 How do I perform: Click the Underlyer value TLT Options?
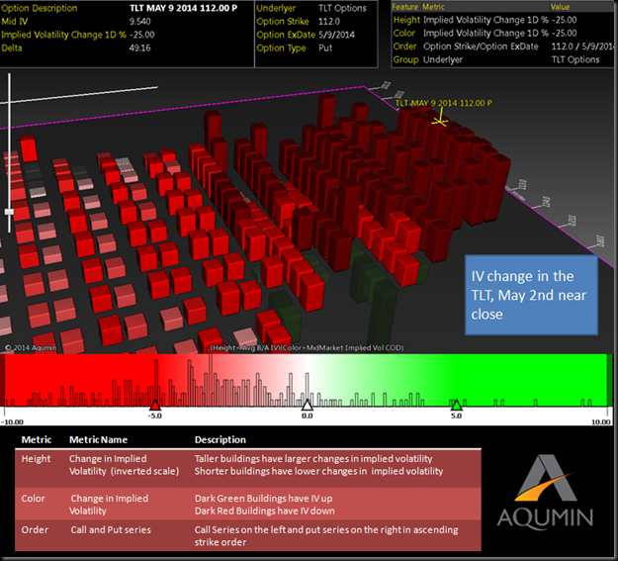coord(342,8)
